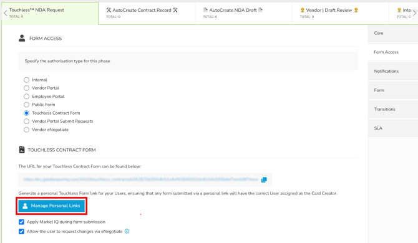Open the Core side section
The height and width of the screenshot is (243, 418).
[x=393, y=33]
